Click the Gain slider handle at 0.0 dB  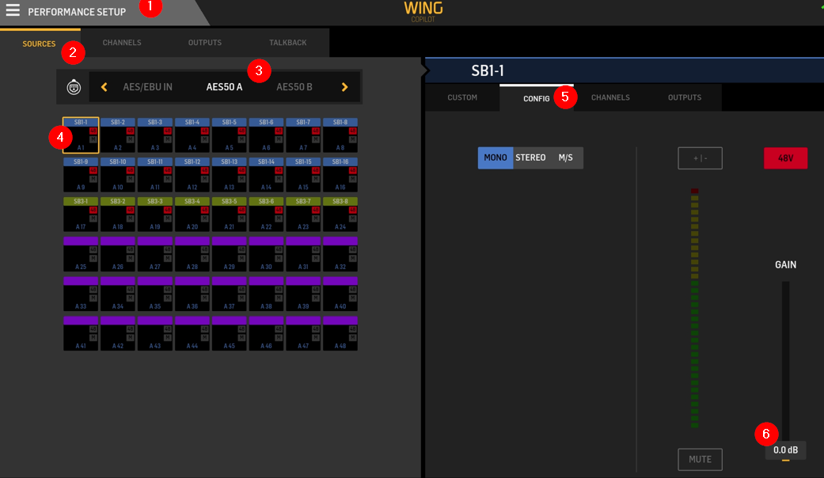pos(786,459)
